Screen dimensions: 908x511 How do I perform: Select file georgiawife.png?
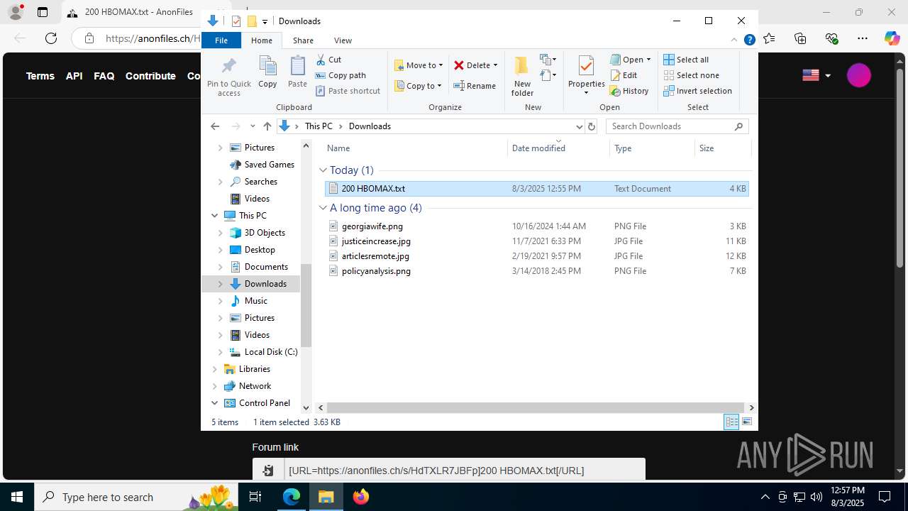537,226
